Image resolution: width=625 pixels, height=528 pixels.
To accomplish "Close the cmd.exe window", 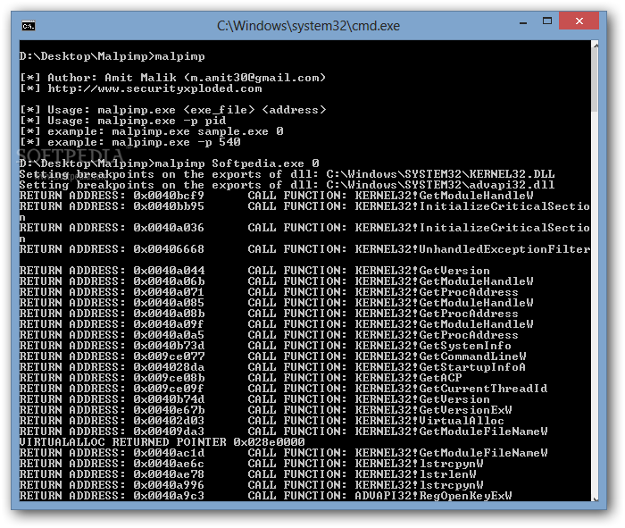I will (579, 21).
